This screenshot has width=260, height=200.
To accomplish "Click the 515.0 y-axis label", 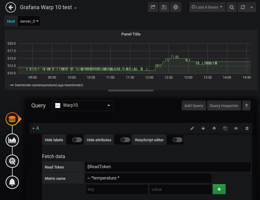I will click(x=12, y=58).
